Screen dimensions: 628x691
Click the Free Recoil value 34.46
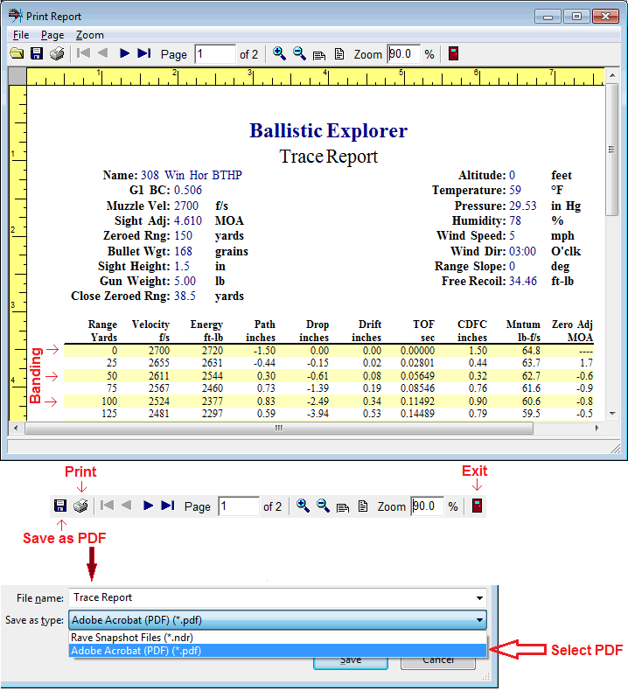pyautogui.click(x=523, y=281)
